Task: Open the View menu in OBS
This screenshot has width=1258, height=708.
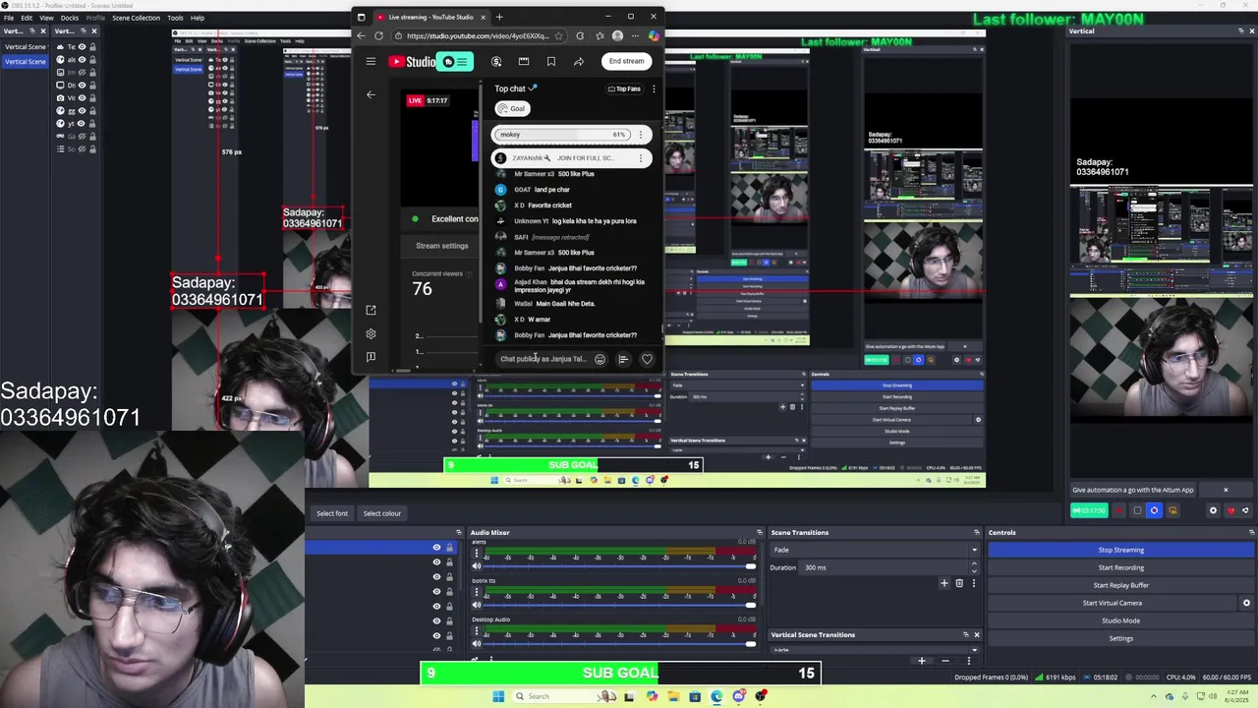Action: pos(46,18)
